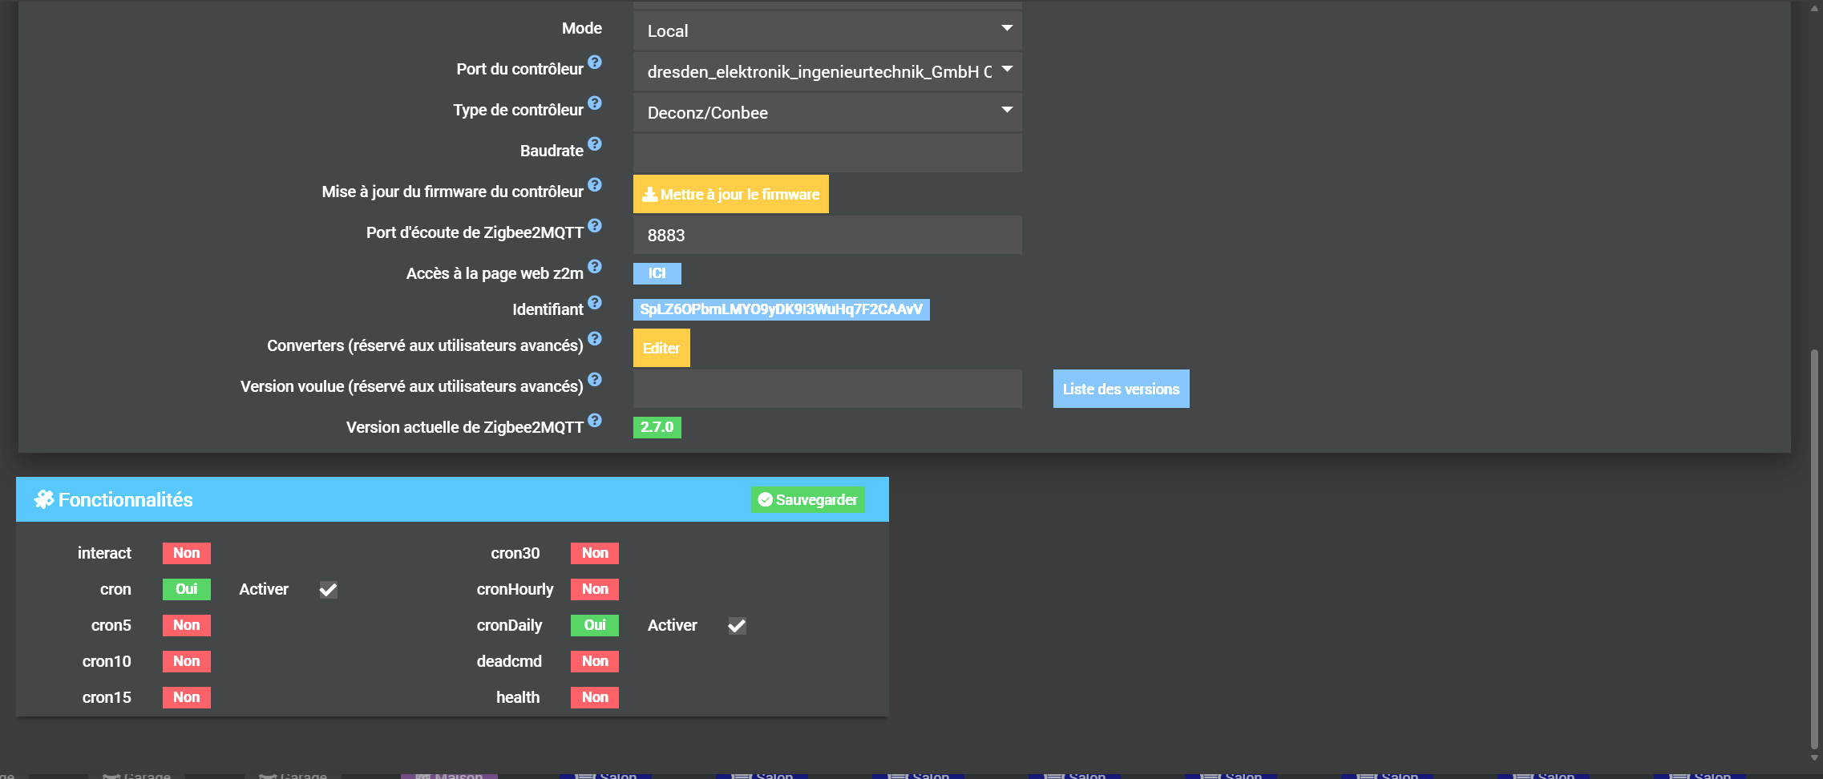Expand the Type de contrôleur Deconz/Conbee dropdown
The width and height of the screenshot is (1823, 779).
pos(827,112)
